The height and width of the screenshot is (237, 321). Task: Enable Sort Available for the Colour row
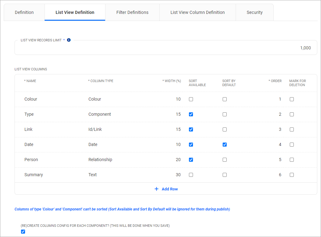(x=191, y=99)
